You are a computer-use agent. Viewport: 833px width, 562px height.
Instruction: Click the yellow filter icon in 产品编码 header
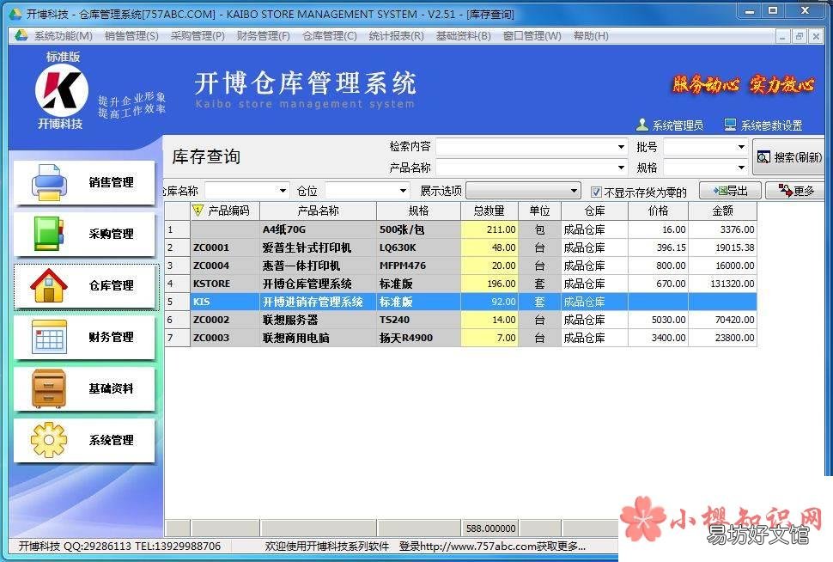pos(198,211)
